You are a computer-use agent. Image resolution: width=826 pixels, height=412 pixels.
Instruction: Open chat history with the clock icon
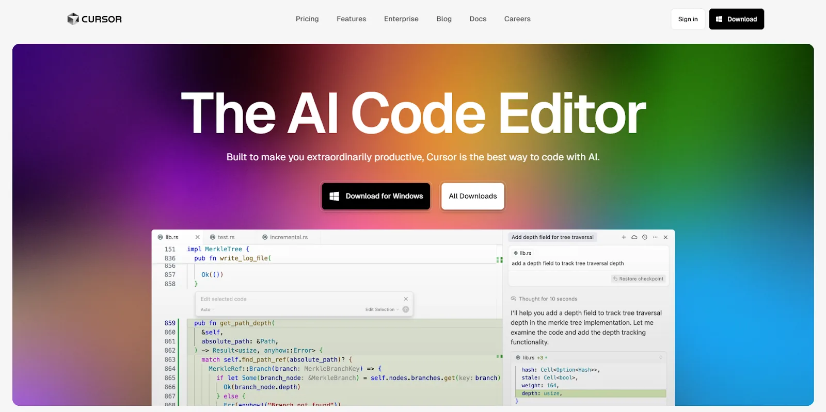coord(644,237)
